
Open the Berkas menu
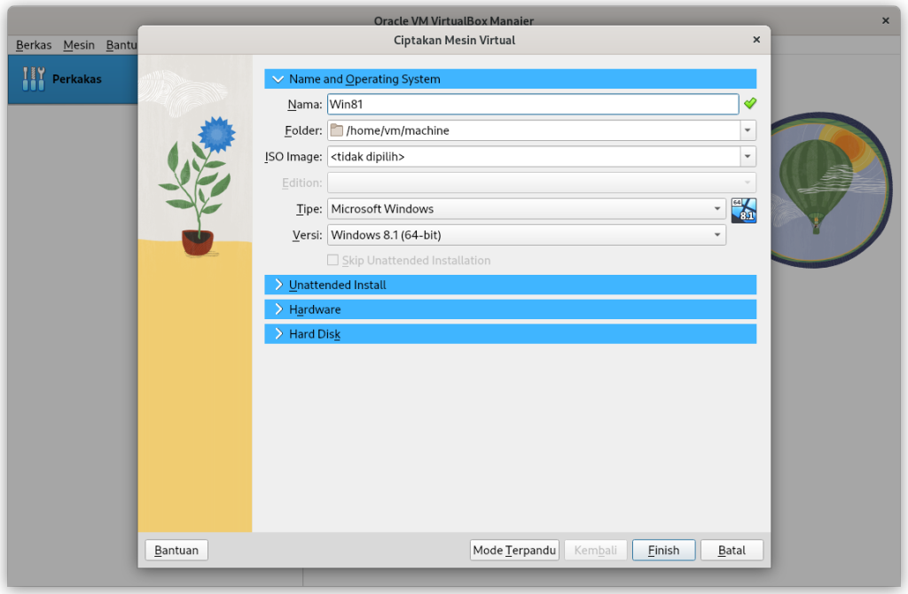pyautogui.click(x=34, y=45)
